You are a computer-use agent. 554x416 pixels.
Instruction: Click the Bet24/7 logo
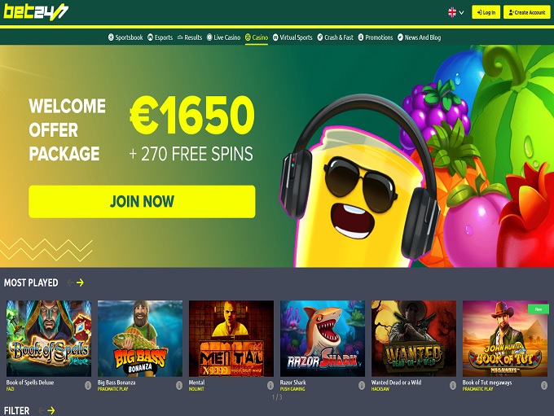tap(36, 12)
